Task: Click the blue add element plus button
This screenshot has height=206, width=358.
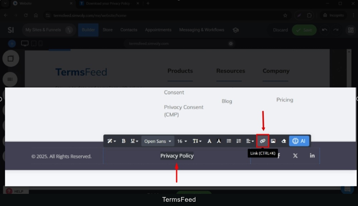Action: coord(12,44)
